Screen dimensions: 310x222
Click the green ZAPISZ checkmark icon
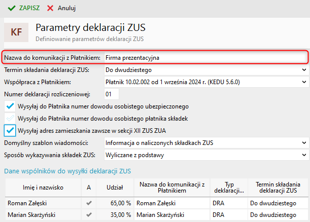click(11, 8)
